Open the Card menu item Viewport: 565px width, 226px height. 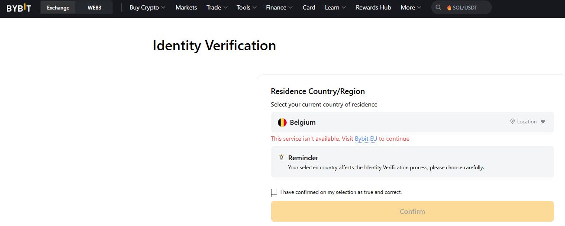point(309,7)
